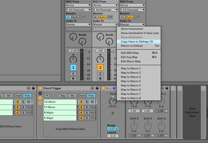Image resolution: width=208 pixels, height=143 pixels.
Task: Set track 2 monitor to In
Action: [95, 17]
